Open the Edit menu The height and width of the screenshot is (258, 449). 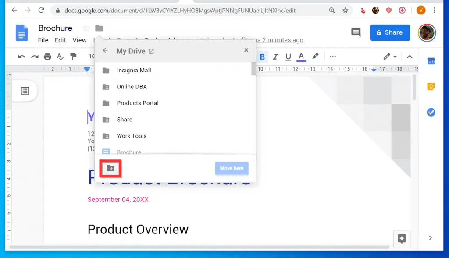(x=60, y=40)
